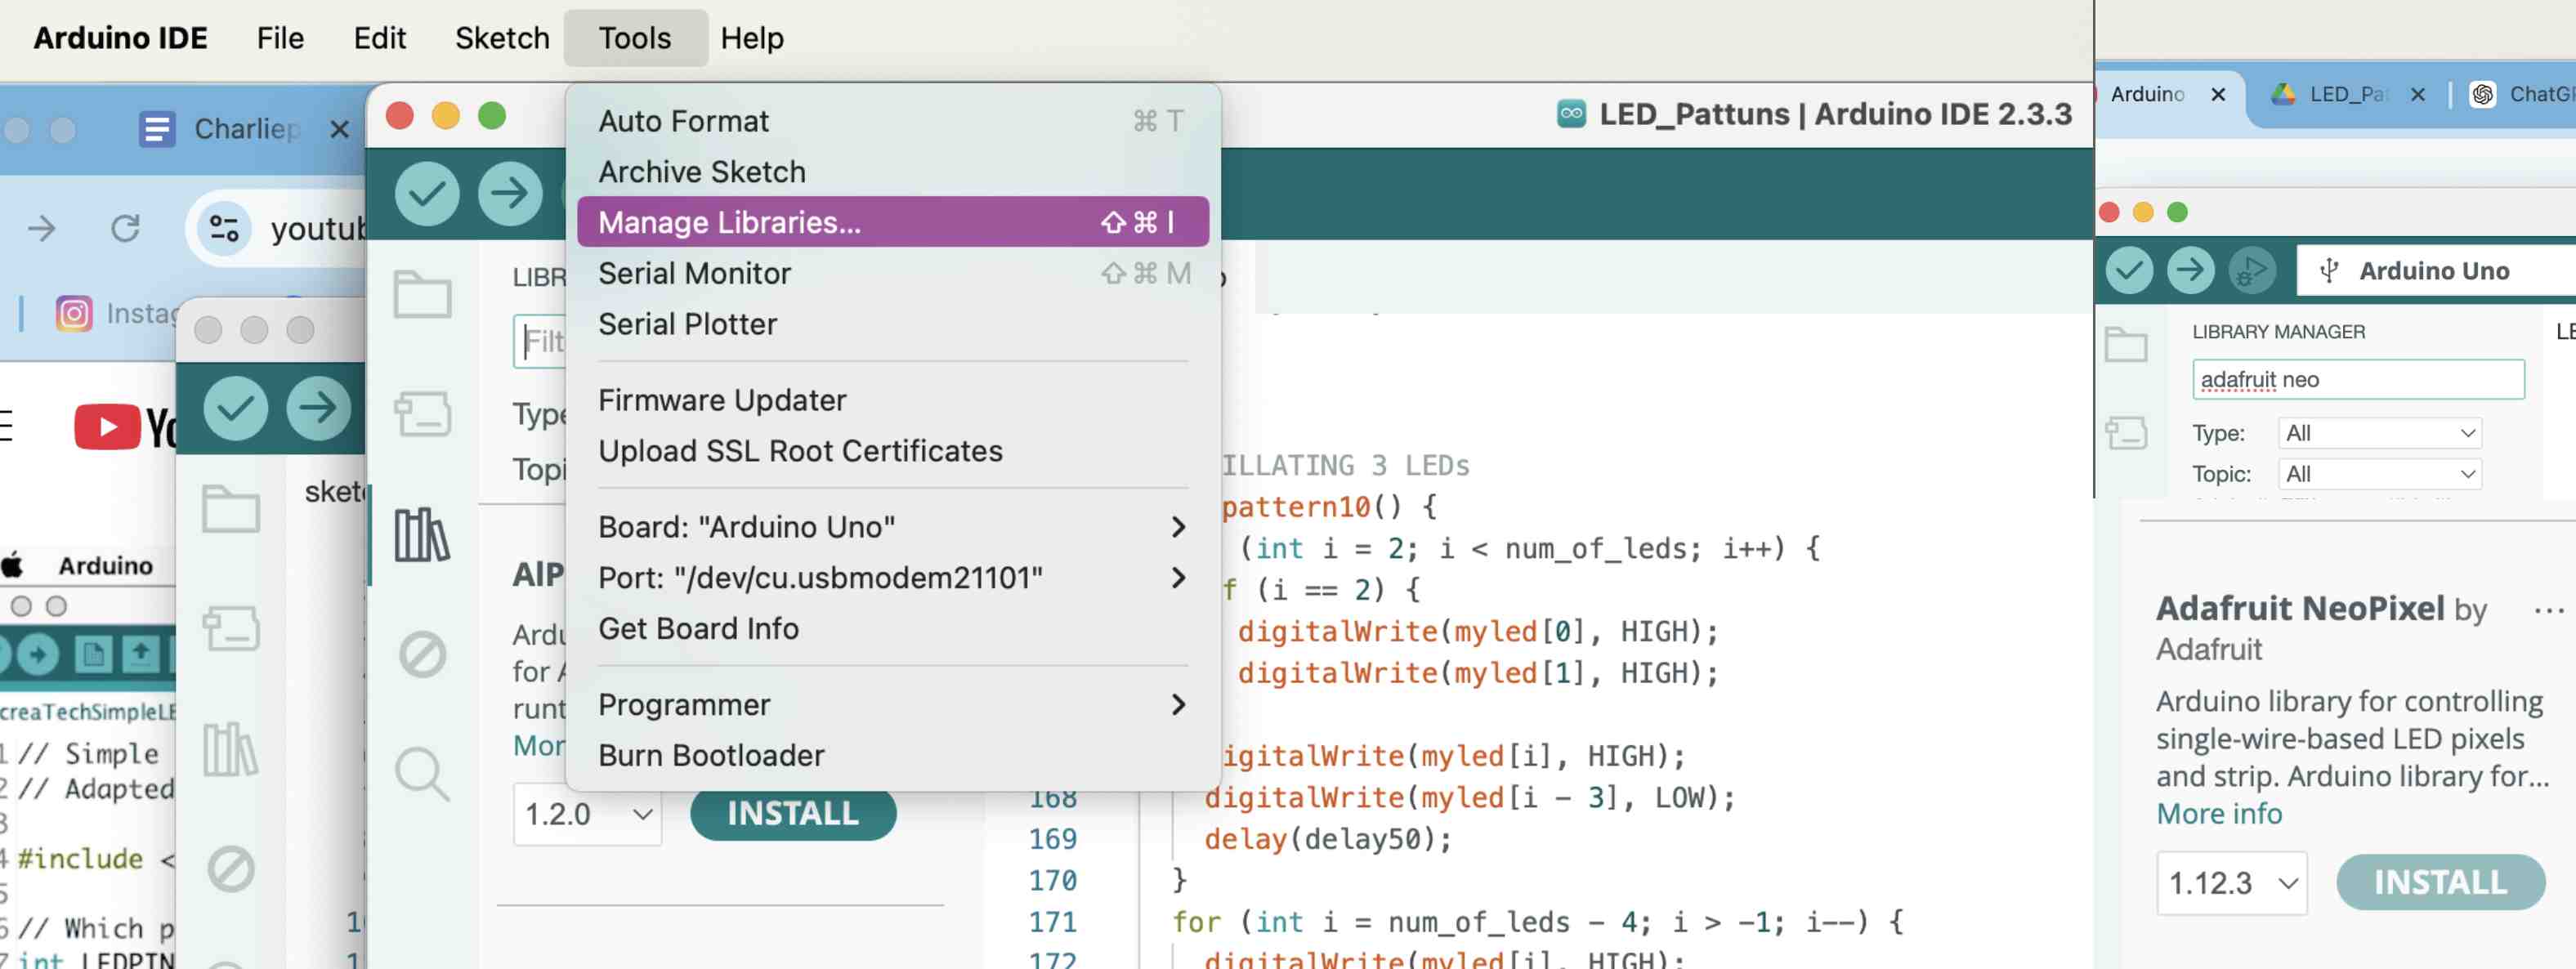Click Upload arrow in the sketch window
This screenshot has width=2576, height=969.
click(x=318, y=408)
